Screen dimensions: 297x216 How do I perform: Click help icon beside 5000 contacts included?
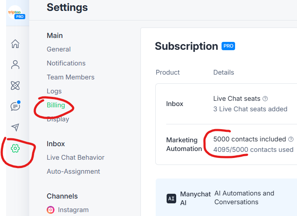coord(291,139)
